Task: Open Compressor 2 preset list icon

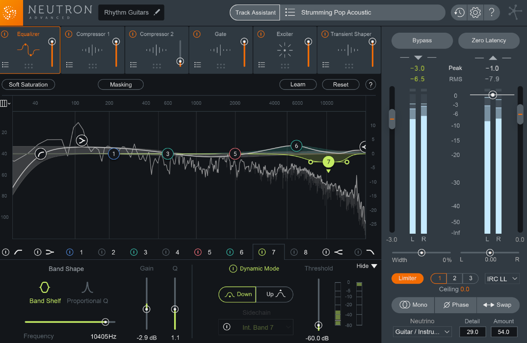Action: click(133, 65)
